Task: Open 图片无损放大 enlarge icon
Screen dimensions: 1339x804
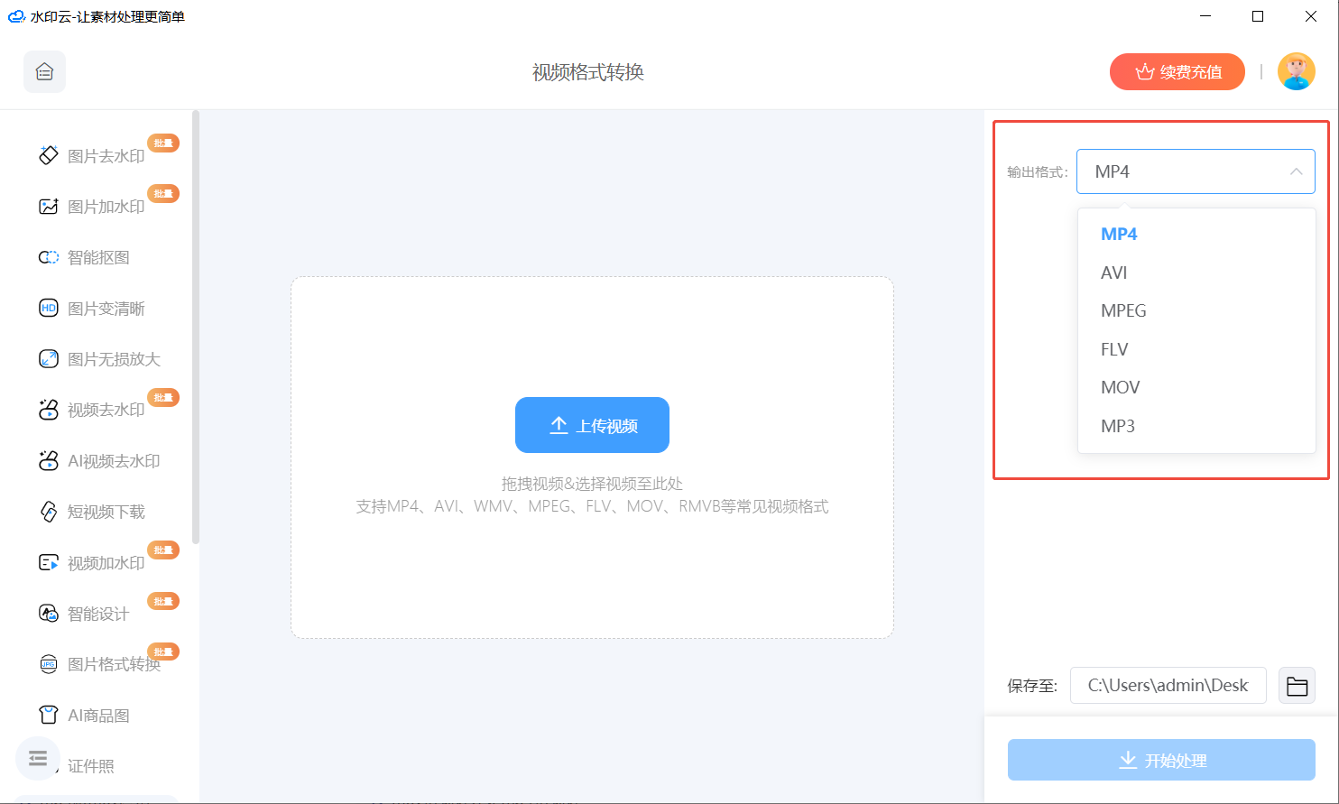Action: coord(49,359)
